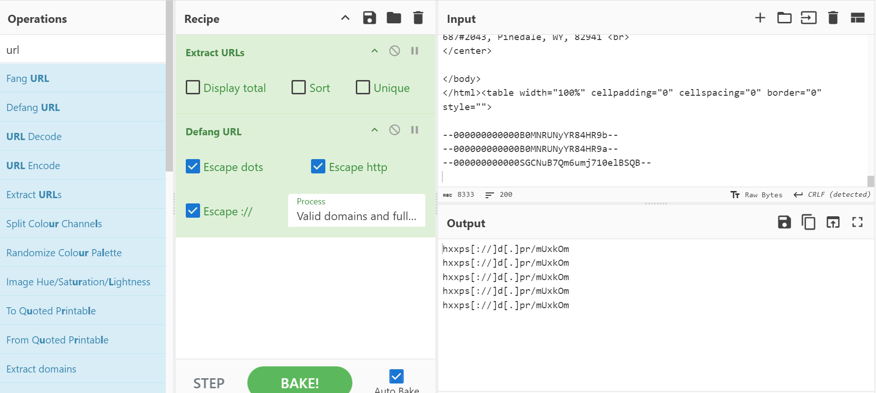Viewport: 876px width, 393px height.
Task: Add a new input tab
Action: (760, 18)
